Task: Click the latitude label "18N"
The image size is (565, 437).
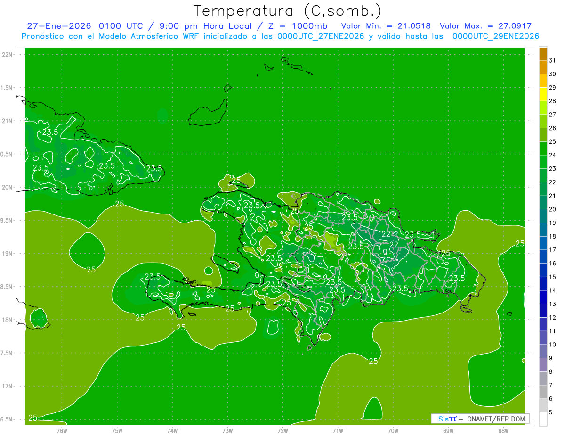Action: click(8, 320)
